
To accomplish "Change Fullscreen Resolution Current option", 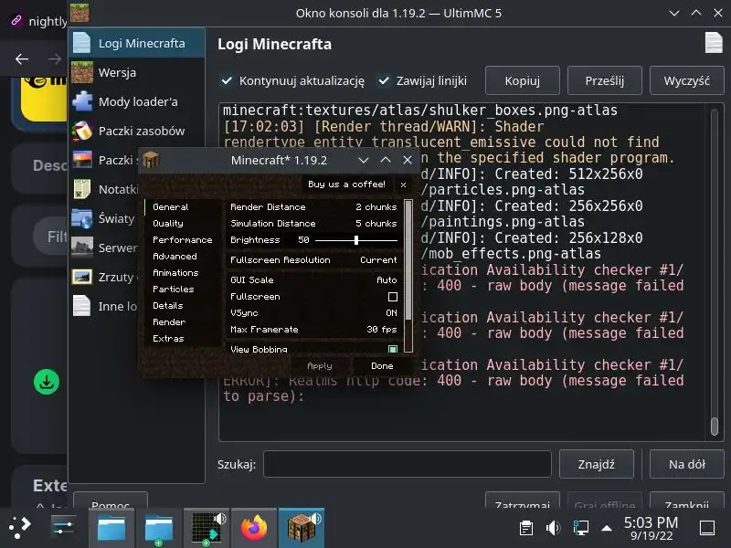I will [x=313, y=260].
